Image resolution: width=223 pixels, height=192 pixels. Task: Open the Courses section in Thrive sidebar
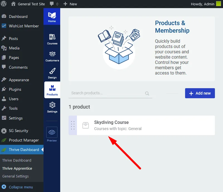(52, 38)
